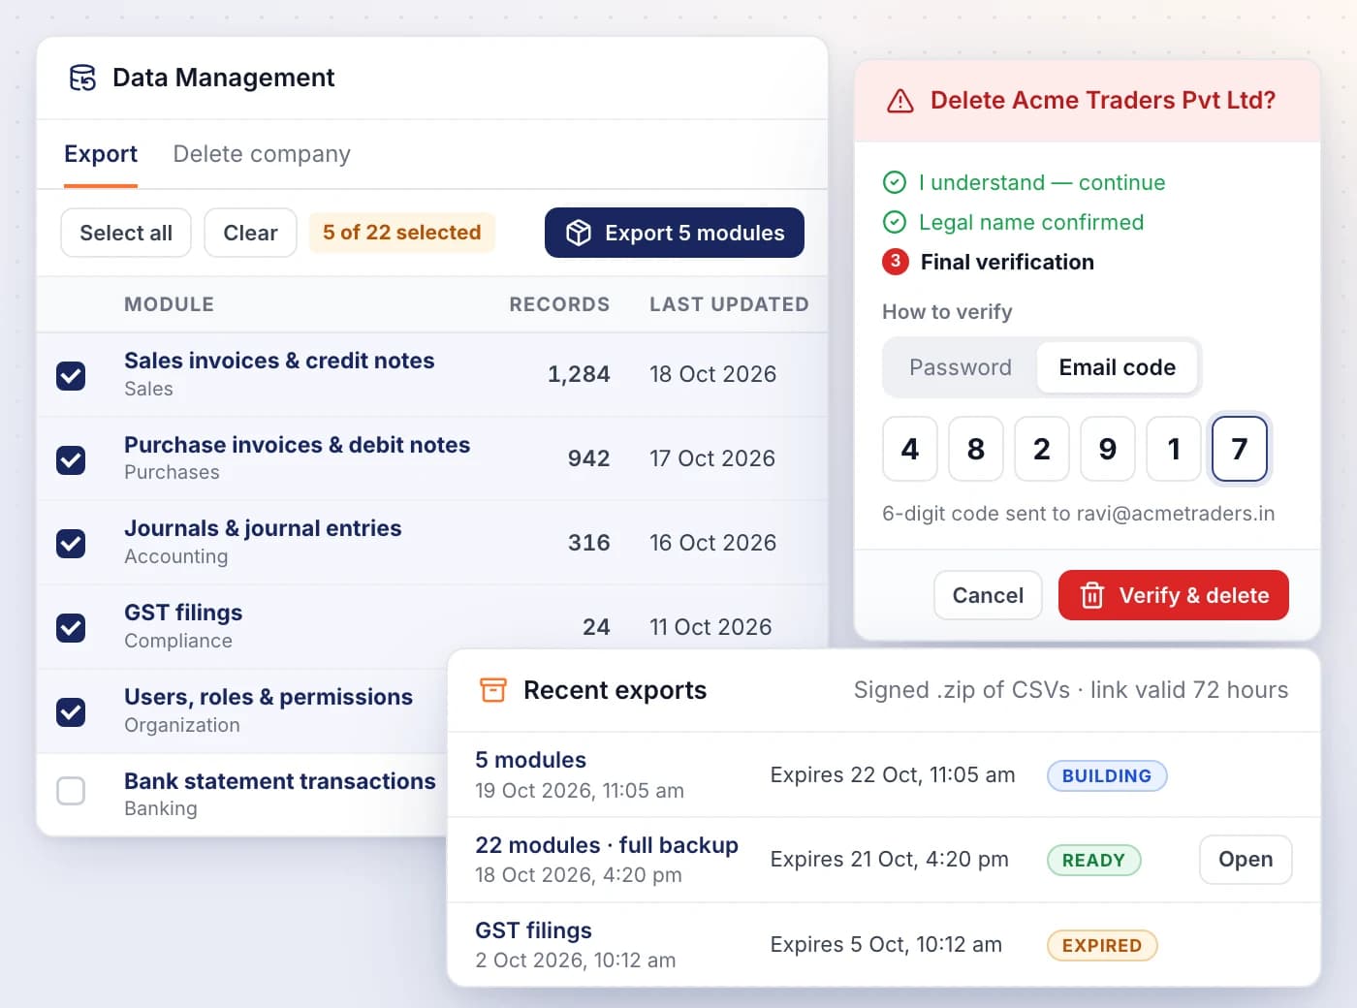Click the MODULE column header
The image size is (1357, 1008).
[x=169, y=304]
